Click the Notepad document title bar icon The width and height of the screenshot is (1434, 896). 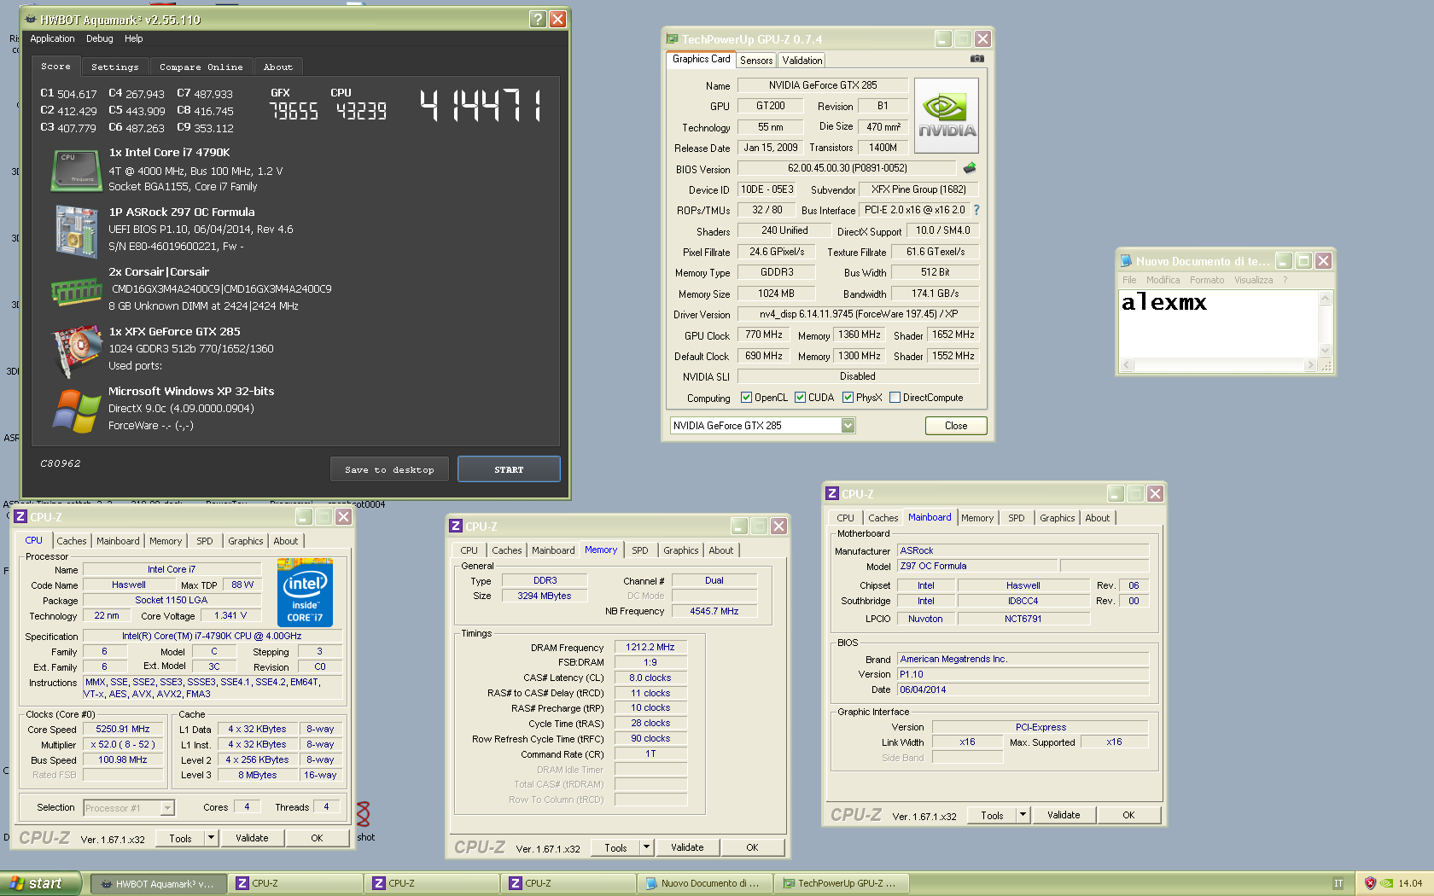pos(1126,261)
